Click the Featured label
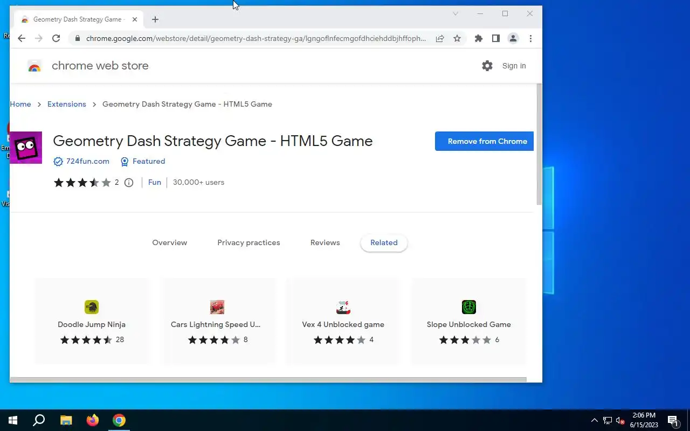 pos(149,162)
